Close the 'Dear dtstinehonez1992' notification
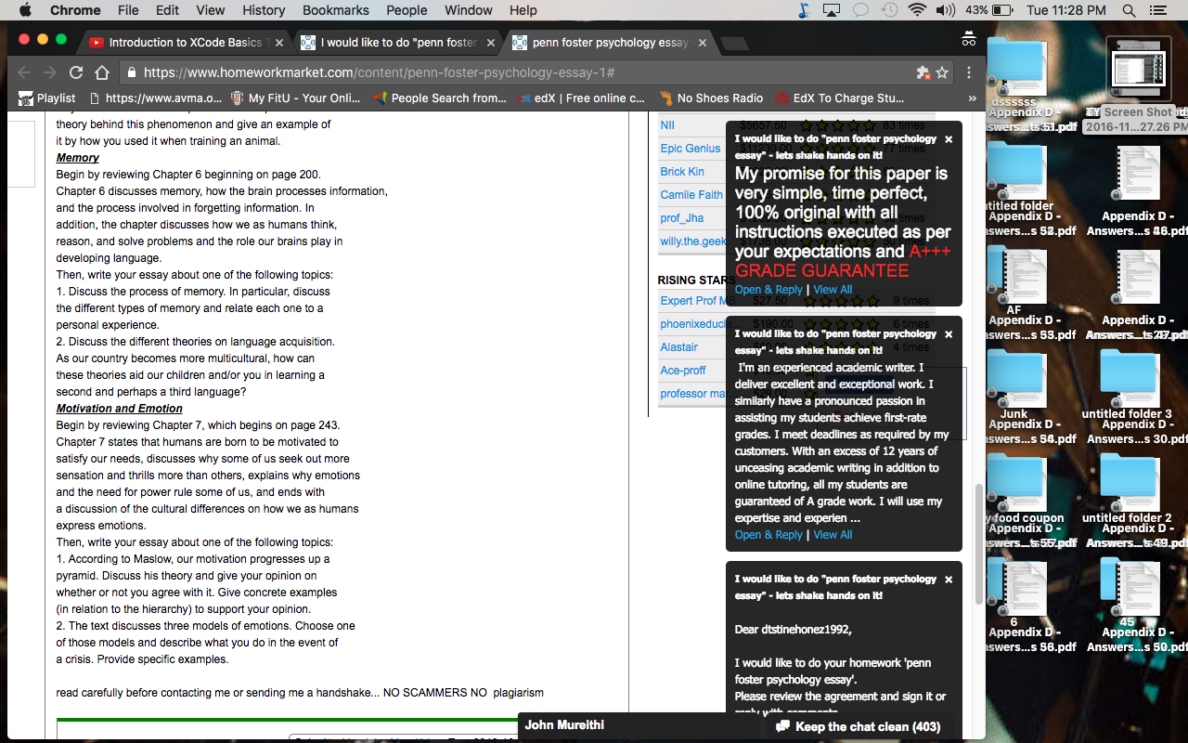1188x743 pixels. pyautogui.click(x=949, y=580)
